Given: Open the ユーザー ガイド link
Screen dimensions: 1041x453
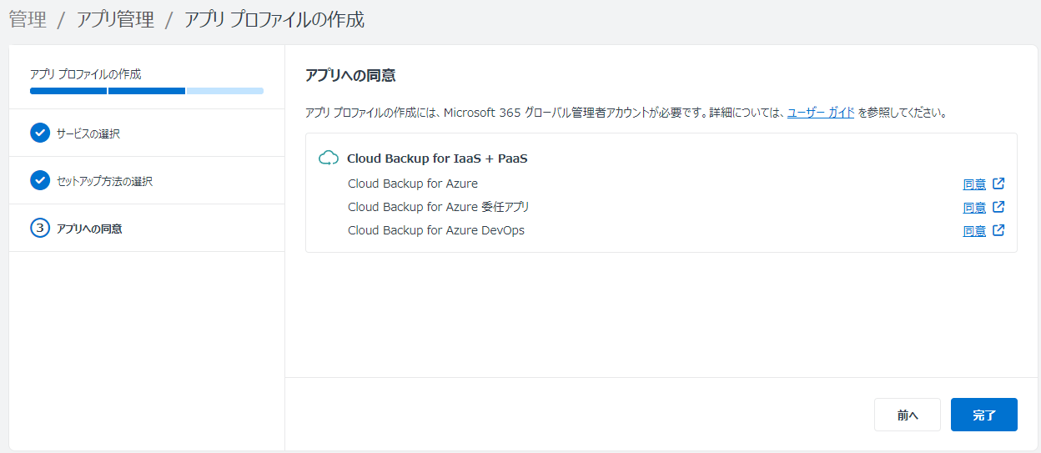Looking at the screenshot, I should pyautogui.click(x=821, y=112).
